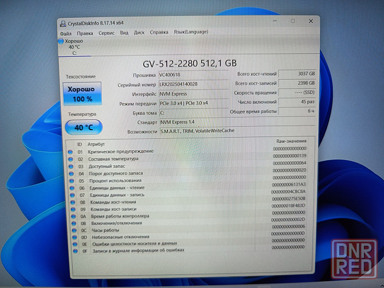Select attribute text Включения/отключения
This screenshot has height=288, width=384.
pyautogui.click(x=116, y=223)
